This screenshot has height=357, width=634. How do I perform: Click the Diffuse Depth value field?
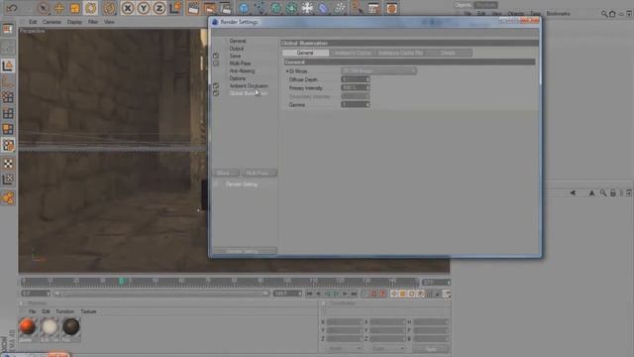click(x=355, y=79)
